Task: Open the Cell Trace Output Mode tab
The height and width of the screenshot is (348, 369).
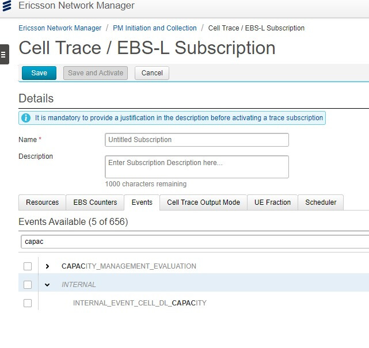Action: (203, 202)
